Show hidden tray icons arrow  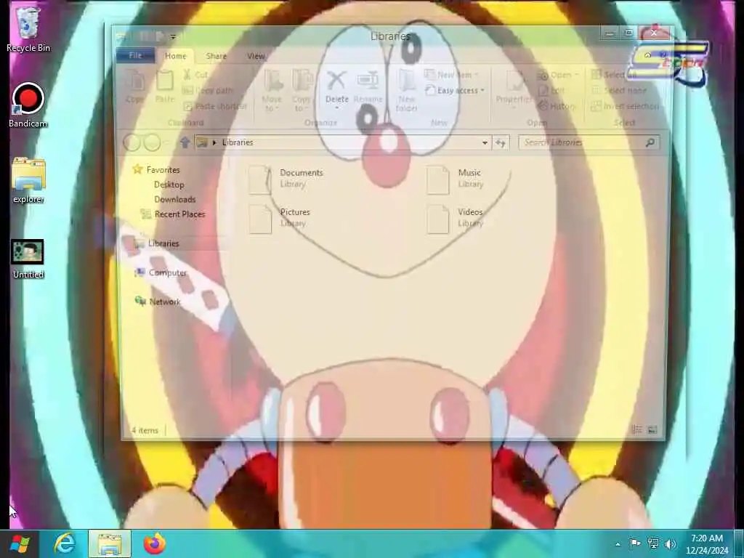(x=618, y=544)
